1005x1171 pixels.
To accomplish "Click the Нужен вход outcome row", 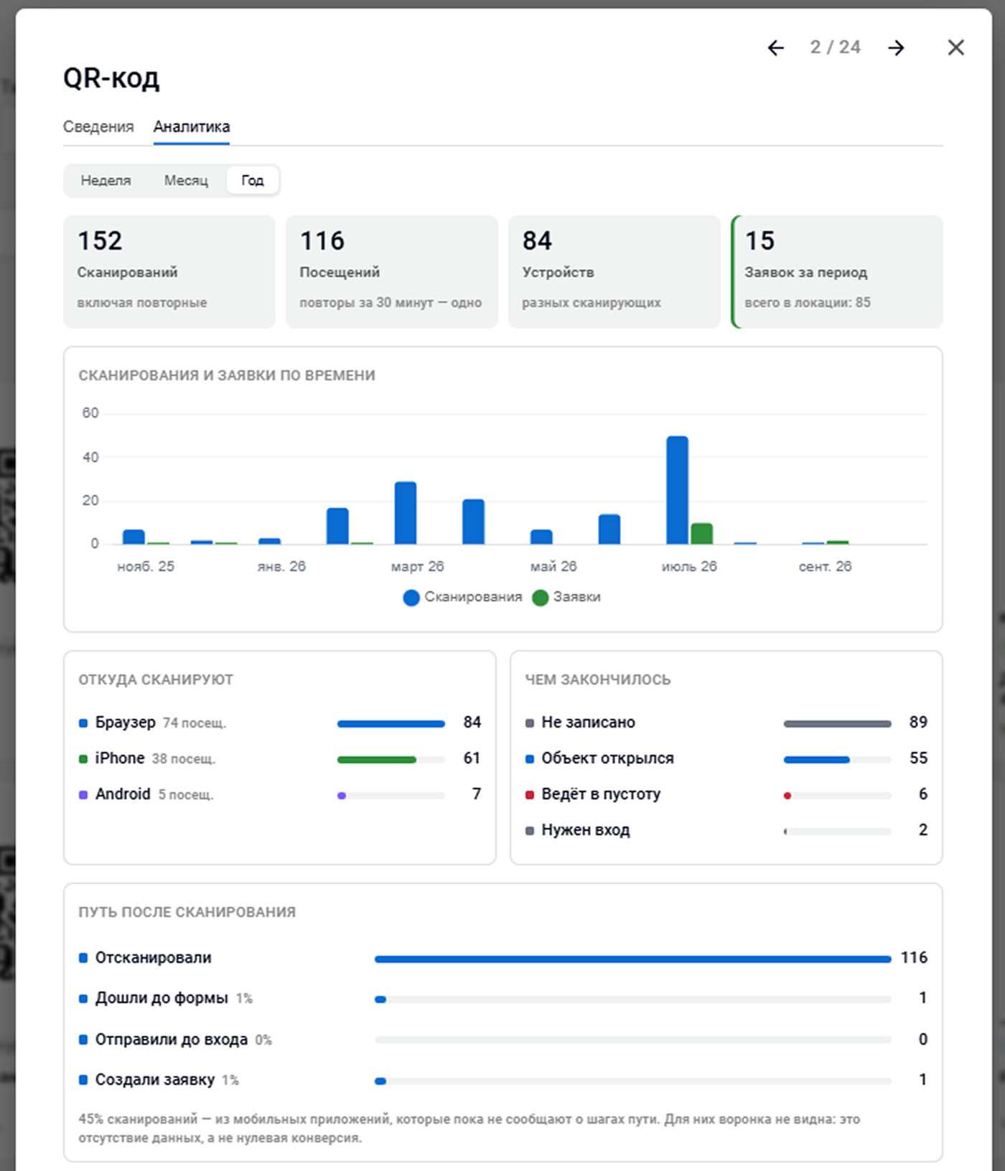I will [x=726, y=830].
